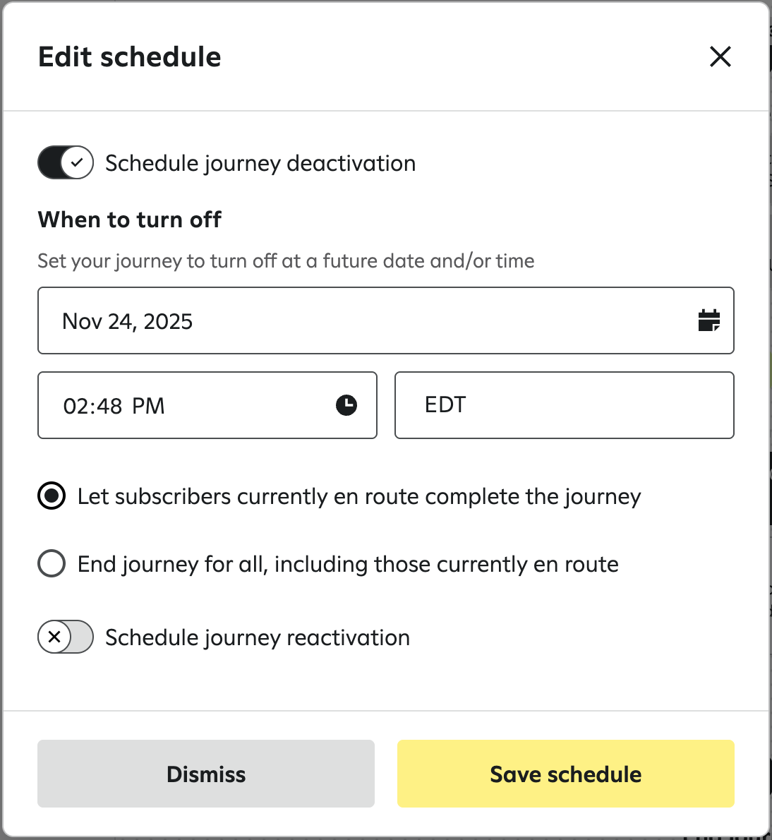Choose End journey for all radio option

coord(52,564)
